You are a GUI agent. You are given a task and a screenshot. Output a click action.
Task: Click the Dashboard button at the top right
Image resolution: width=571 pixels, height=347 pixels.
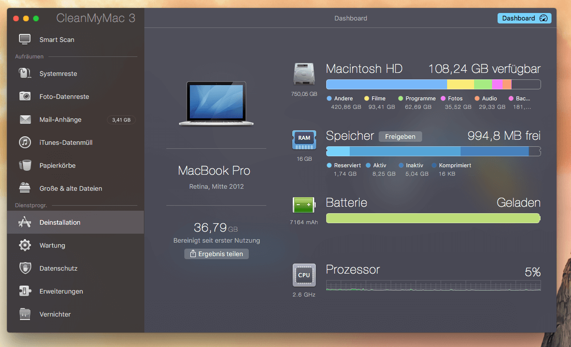tap(524, 18)
